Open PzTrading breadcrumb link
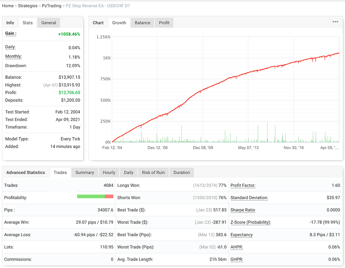Screen dimensions: 345x268 [x=52, y=6]
